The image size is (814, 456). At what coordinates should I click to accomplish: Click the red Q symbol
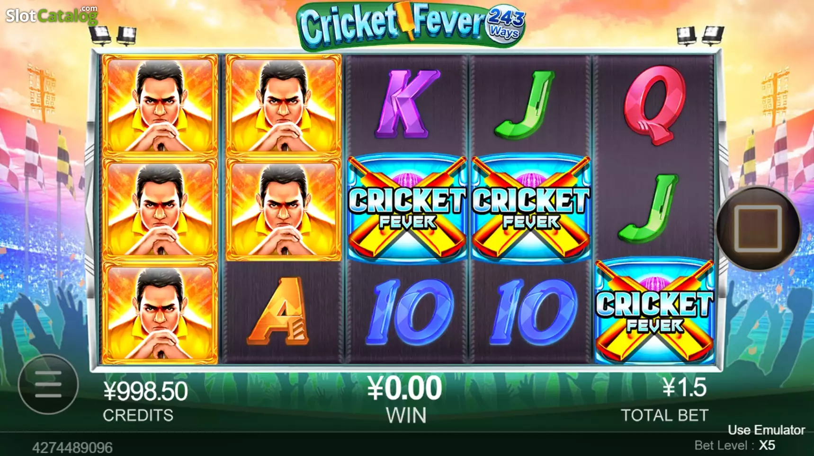[654, 105]
